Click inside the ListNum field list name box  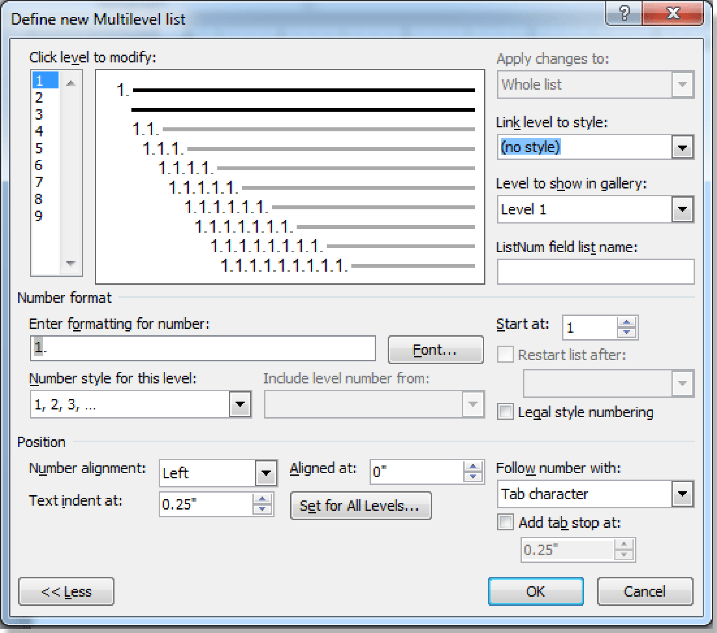pyautogui.click(x=595, y=271)
